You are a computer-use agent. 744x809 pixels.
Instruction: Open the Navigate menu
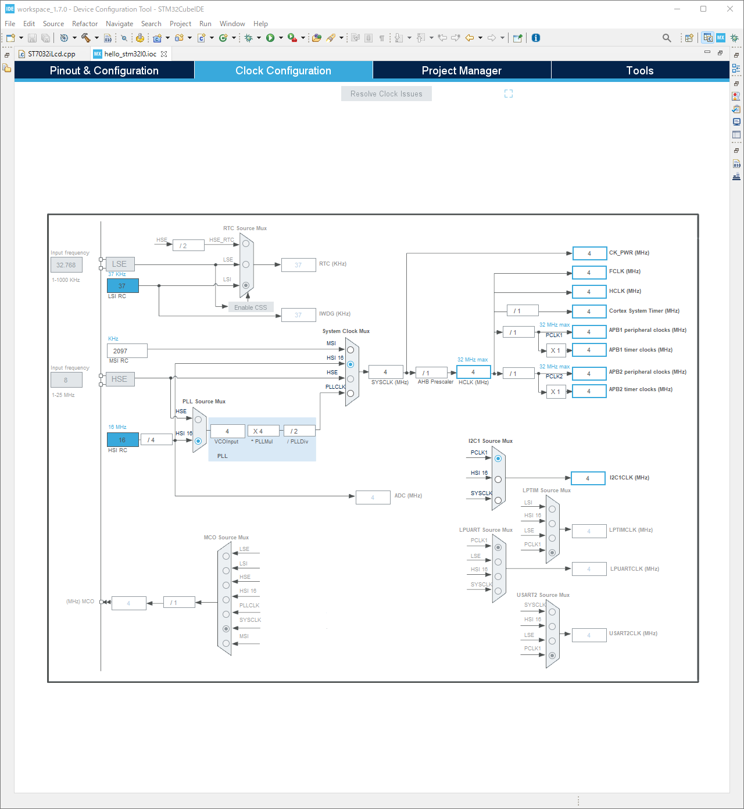point(119,24)
